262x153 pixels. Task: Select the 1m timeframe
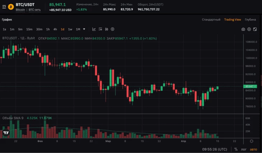tap(12, 29)
